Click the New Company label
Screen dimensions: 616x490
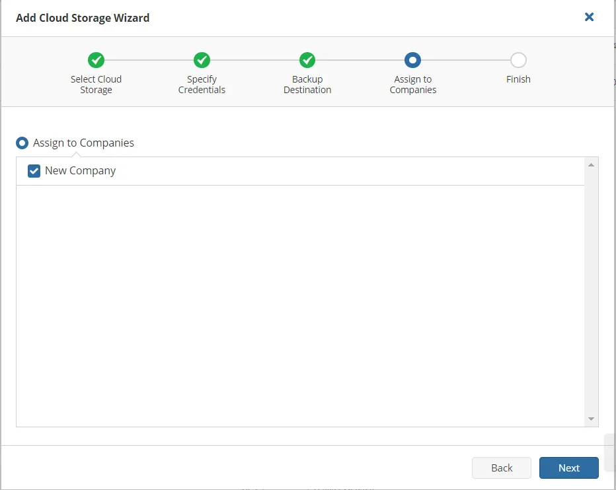click(80, 171)
